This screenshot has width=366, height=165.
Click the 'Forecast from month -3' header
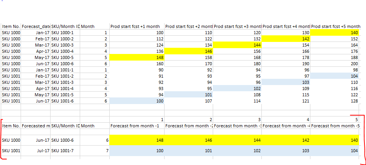237,126
